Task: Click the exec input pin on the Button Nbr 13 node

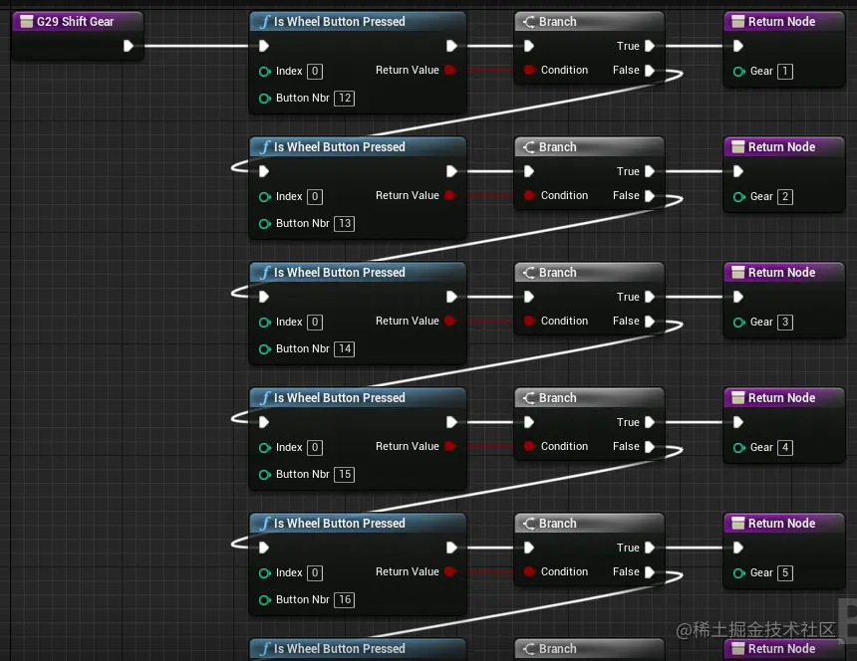Action: click(264, 171)
